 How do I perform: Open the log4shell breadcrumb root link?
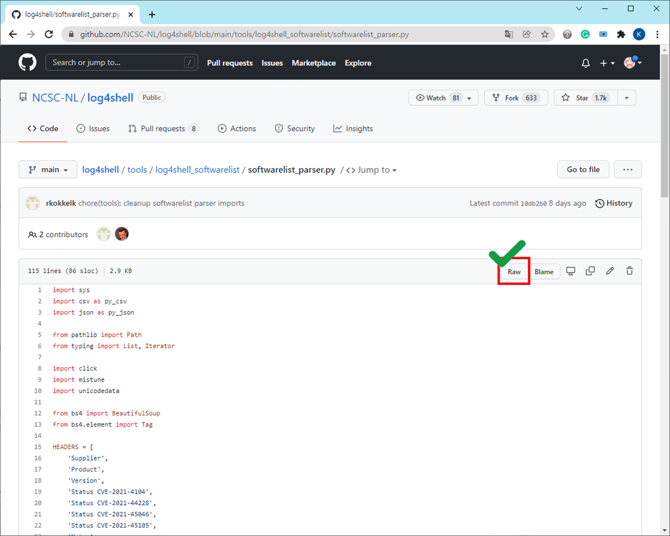101,170
